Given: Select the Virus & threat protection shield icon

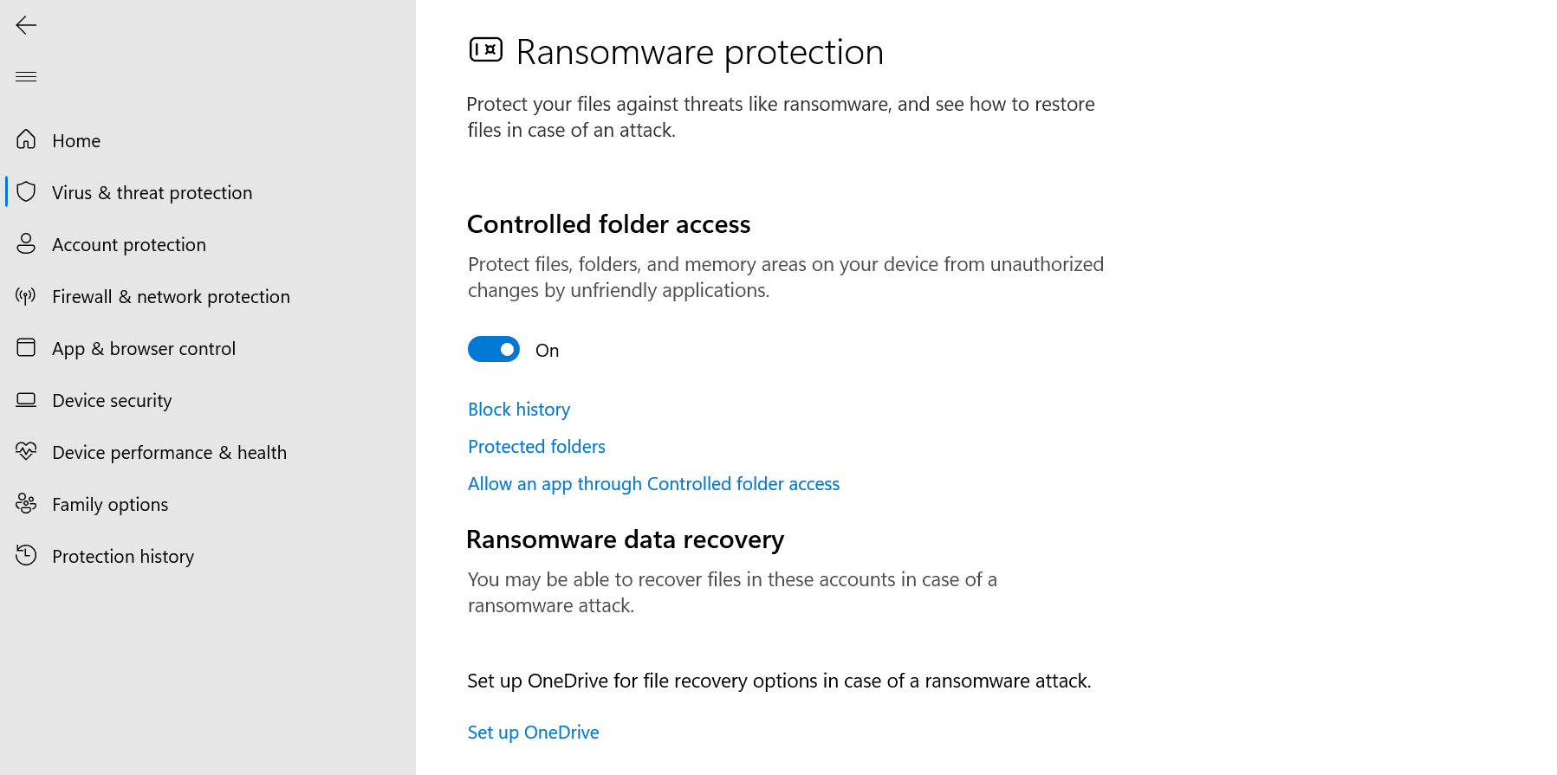Looking at the screenshot, I should pyautogui.click(x=26, y=191).
